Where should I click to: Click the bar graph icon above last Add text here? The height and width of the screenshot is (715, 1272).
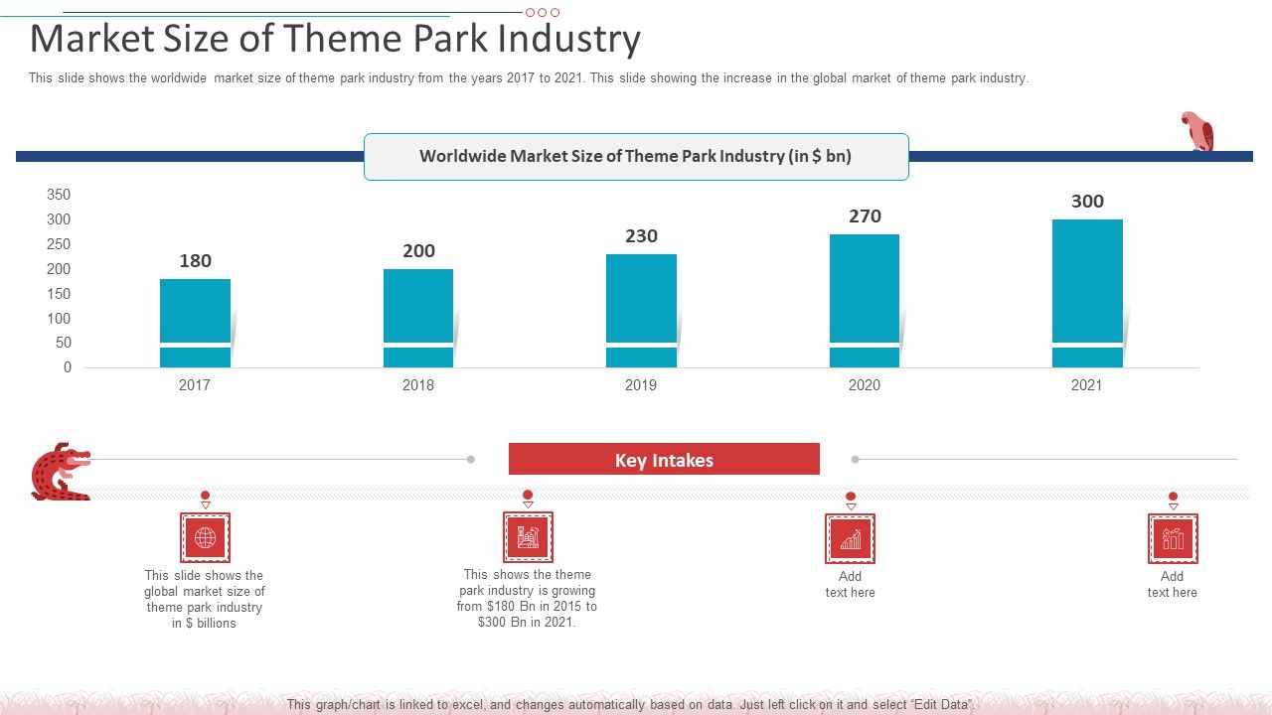(x=1173, y=538)
